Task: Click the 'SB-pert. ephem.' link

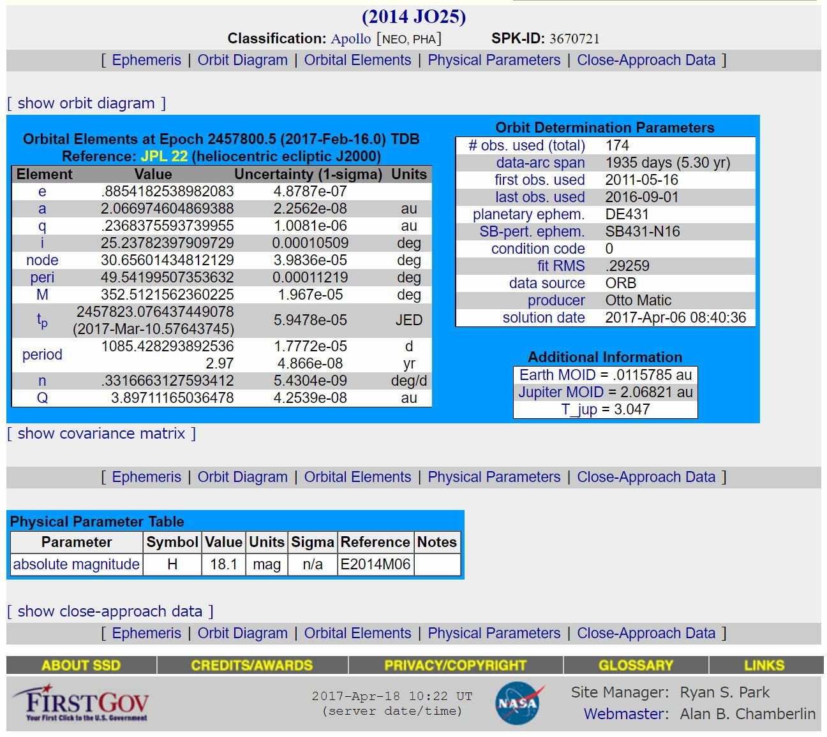Action: (x=532, y=231)
